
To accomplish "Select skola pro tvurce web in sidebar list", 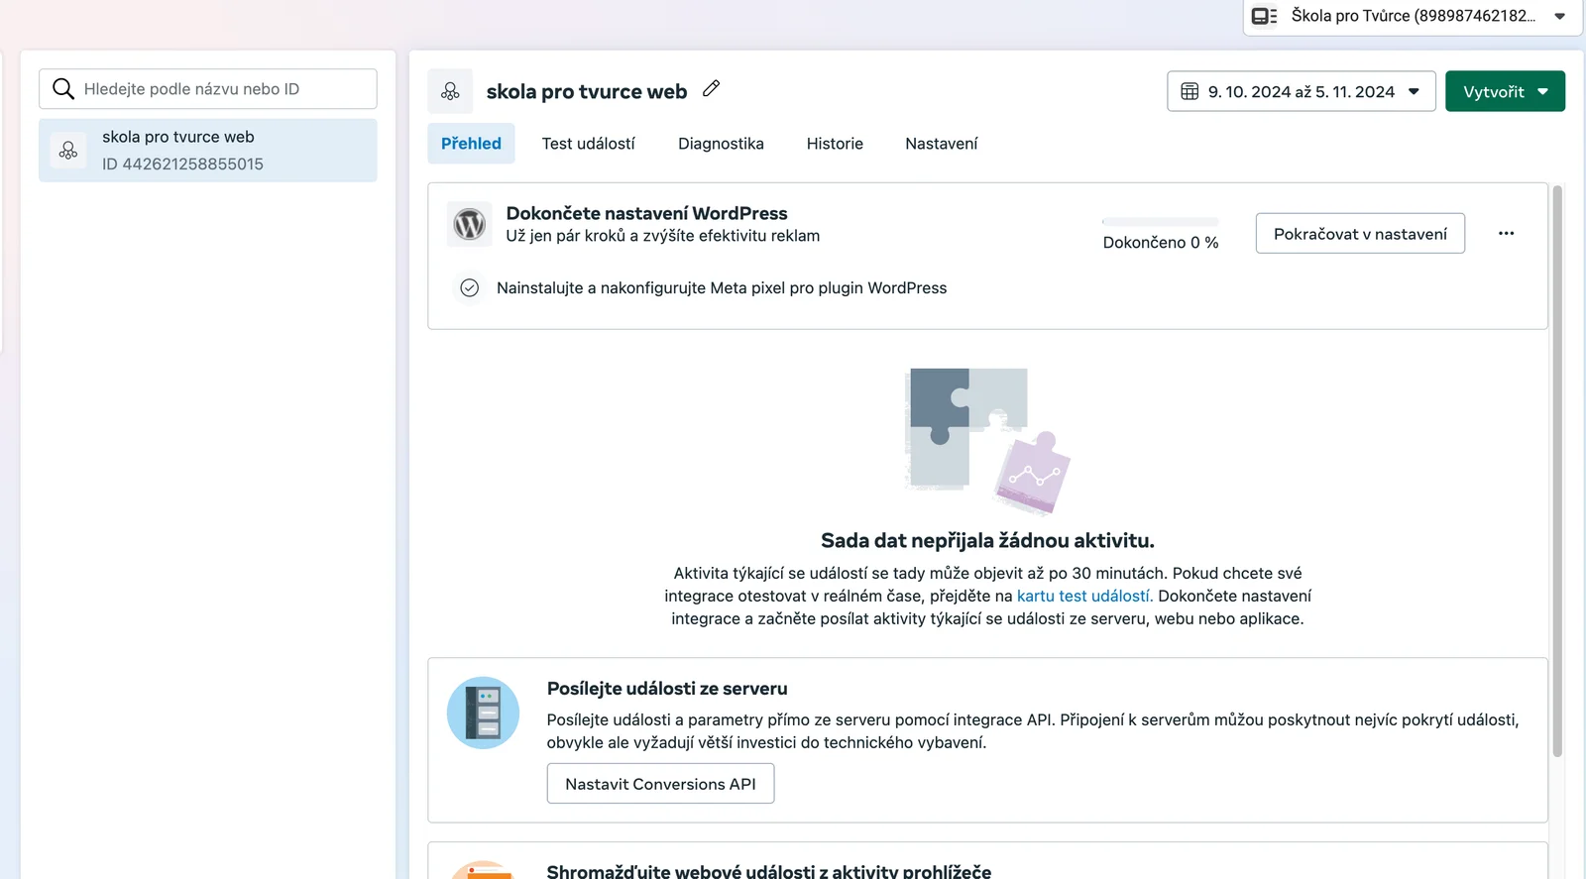I will 208,151.
